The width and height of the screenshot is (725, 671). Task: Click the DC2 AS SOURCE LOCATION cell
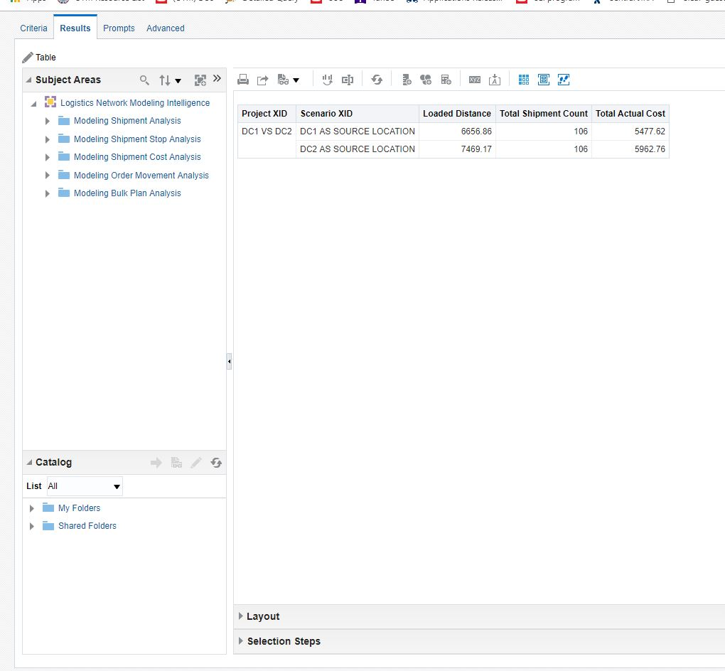[x=358, y=149]
